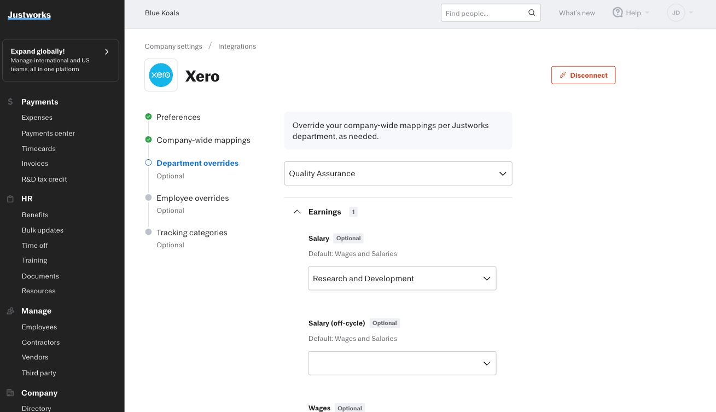716x412 pixels.
Task: Open the Salary account dropdown
Action: (x=402, y=278)
